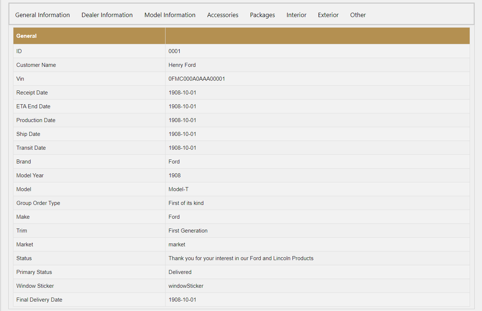Image resolution: width=482 pixels, height=311 pixels.
Task: Switch to the Exterior tab
Action: (x=328, y=15)
